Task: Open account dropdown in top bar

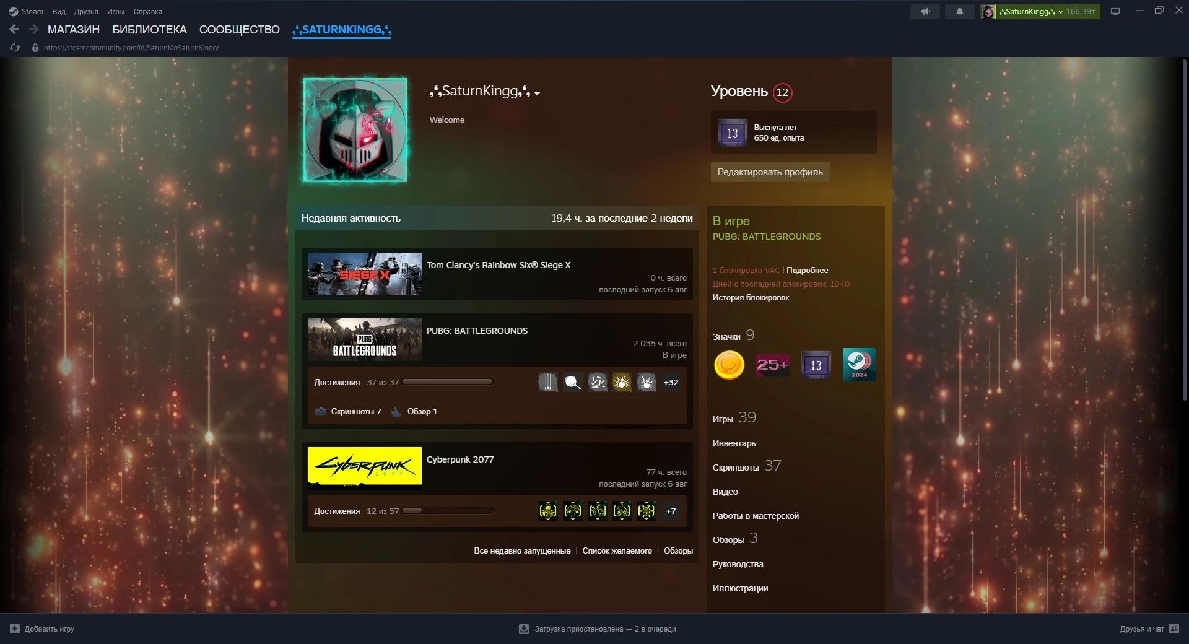Action: 1061,12
